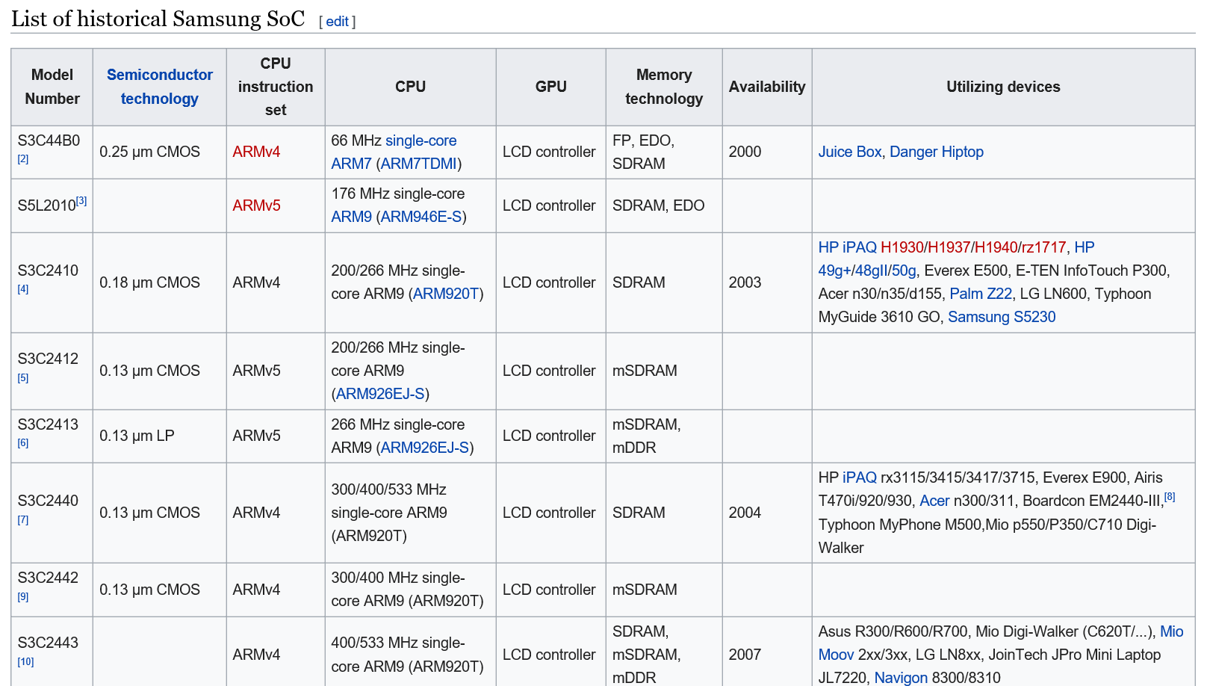Screen dimensions: 1207x686
Task: Open the ARM7TDMI link
Action: [x=418, y=164]
